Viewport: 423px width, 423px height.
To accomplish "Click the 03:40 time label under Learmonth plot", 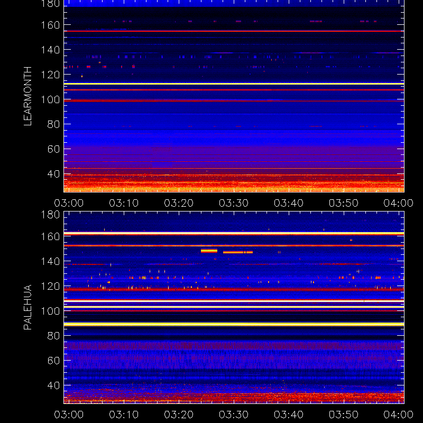I will 289,203.
